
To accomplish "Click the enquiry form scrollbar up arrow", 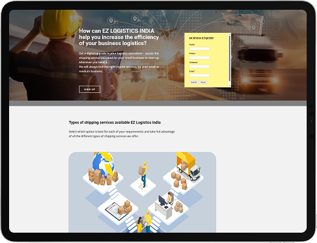I will tap(230, 34).
